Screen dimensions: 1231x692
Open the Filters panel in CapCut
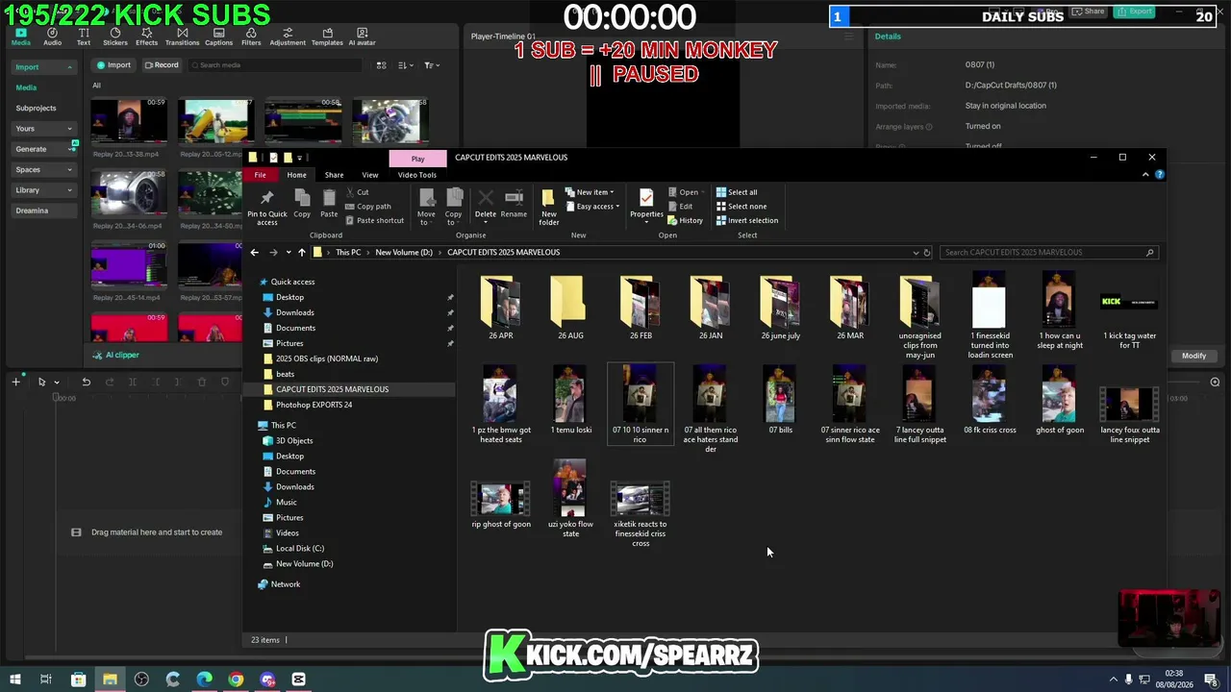coord(251,37)
